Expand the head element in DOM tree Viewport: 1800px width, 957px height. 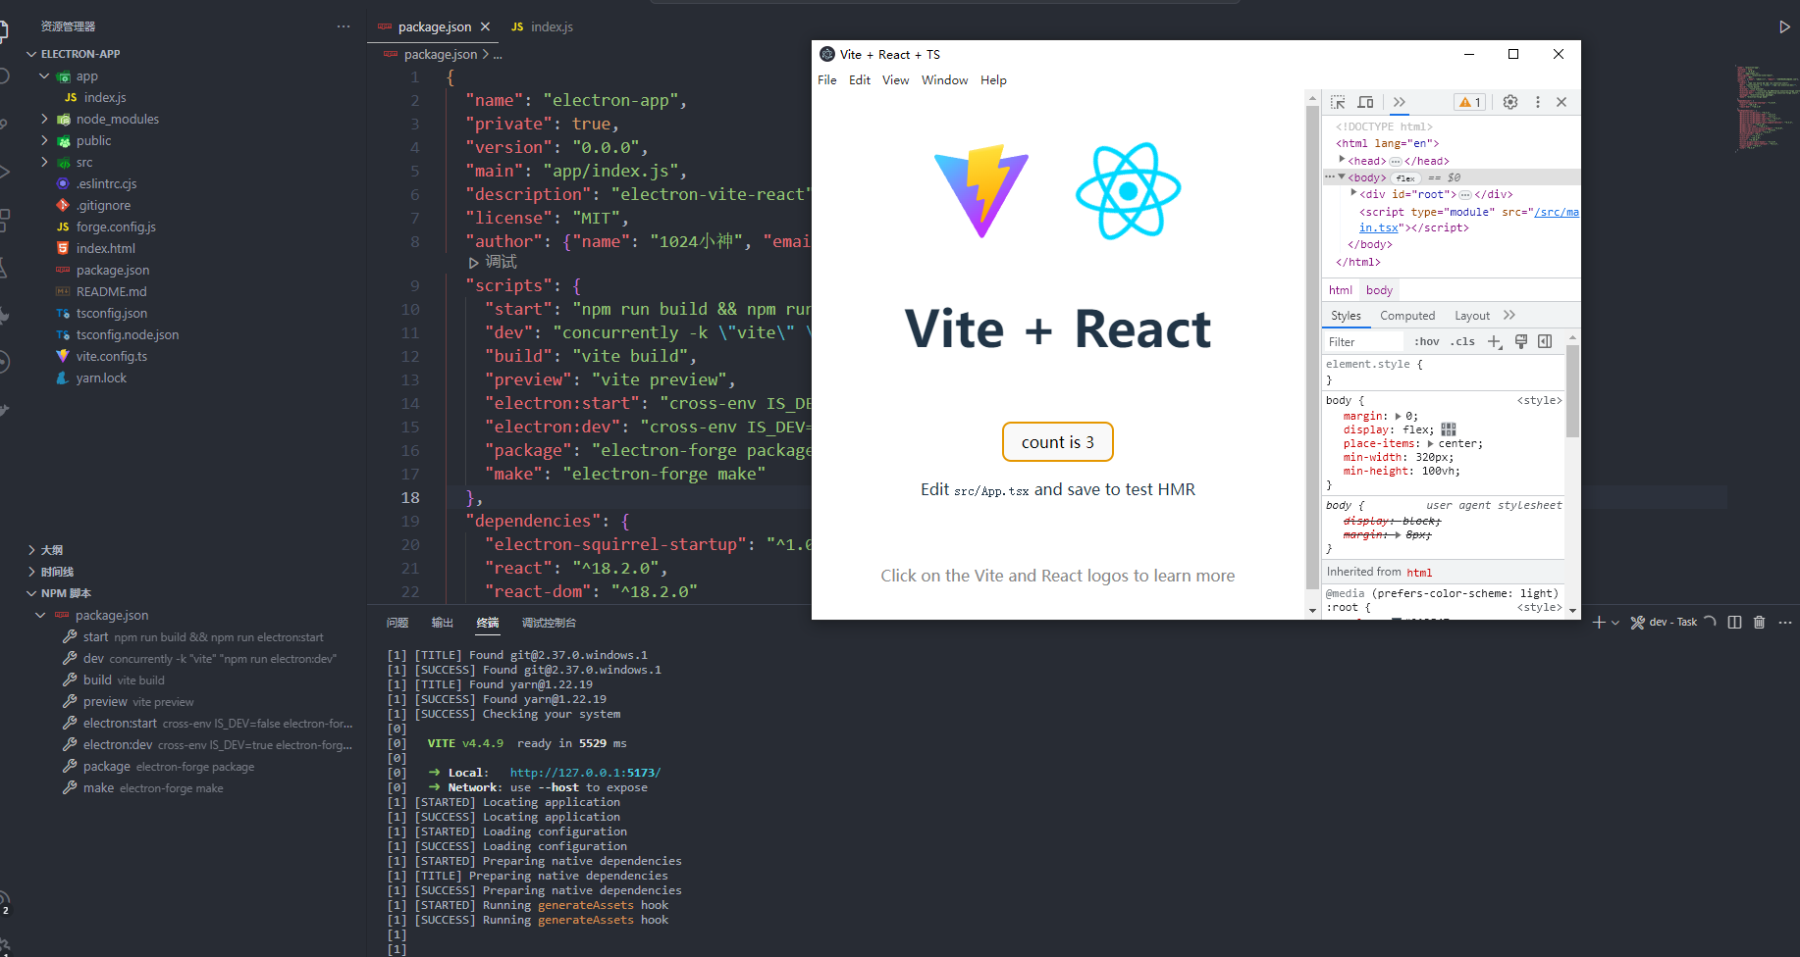1342,159
